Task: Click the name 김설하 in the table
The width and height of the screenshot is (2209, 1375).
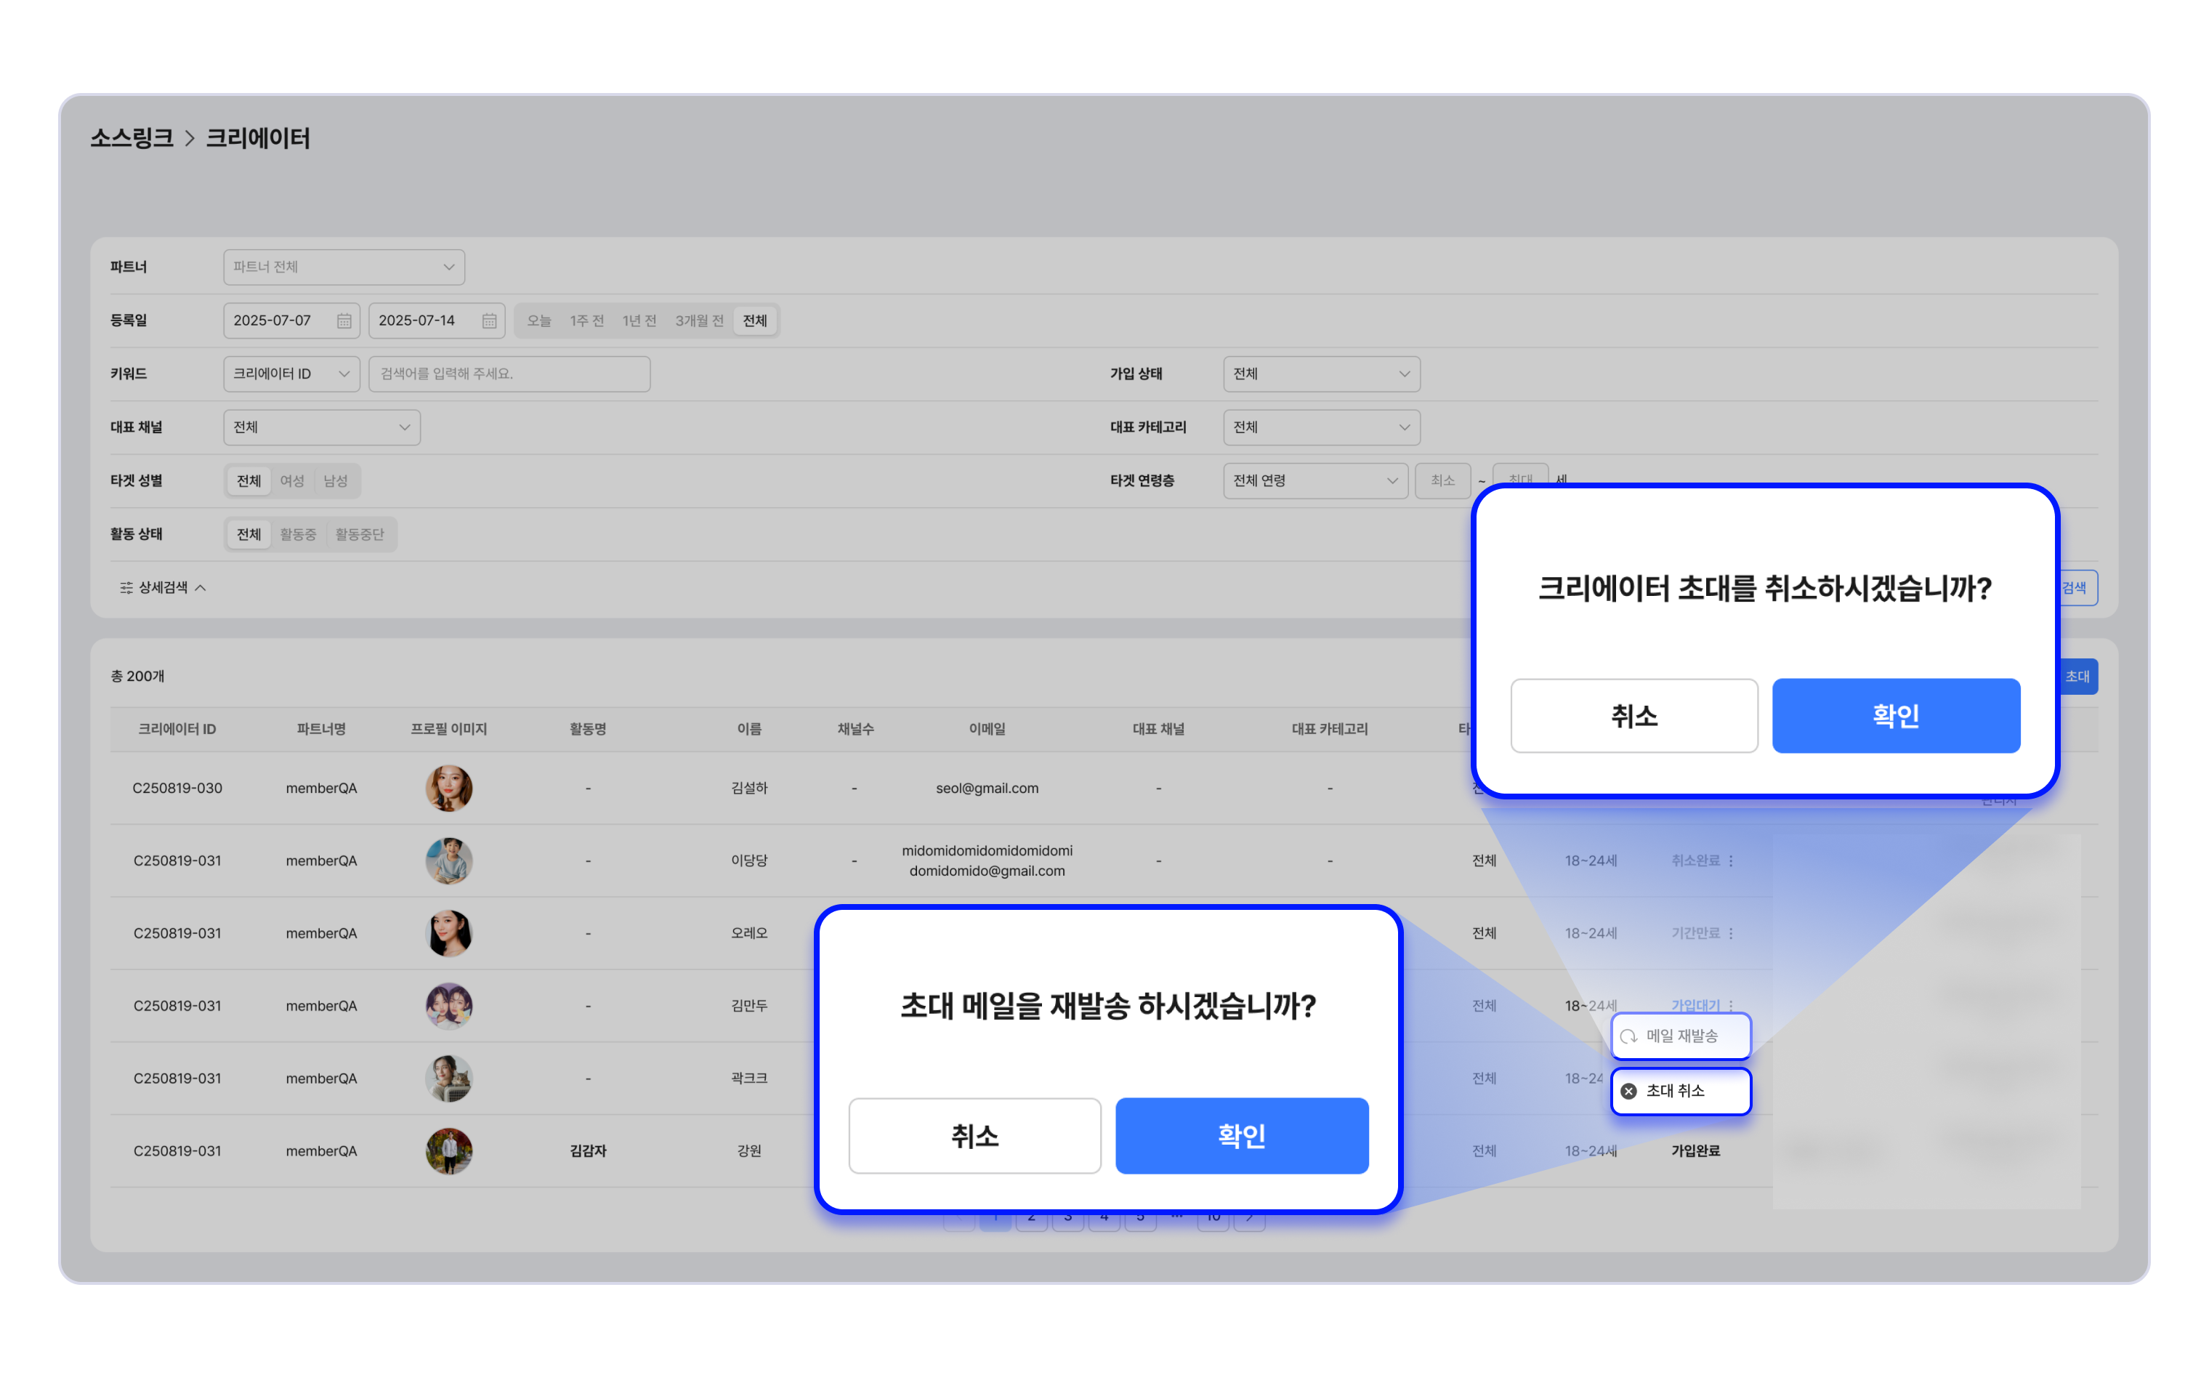Action: (749, 789)
